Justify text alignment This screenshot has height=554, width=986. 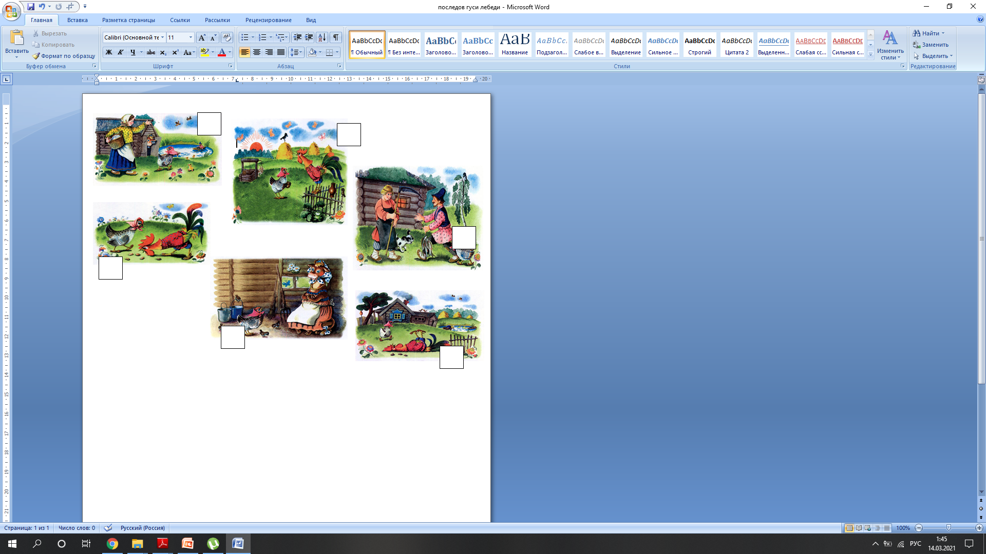tap(281, 52)
